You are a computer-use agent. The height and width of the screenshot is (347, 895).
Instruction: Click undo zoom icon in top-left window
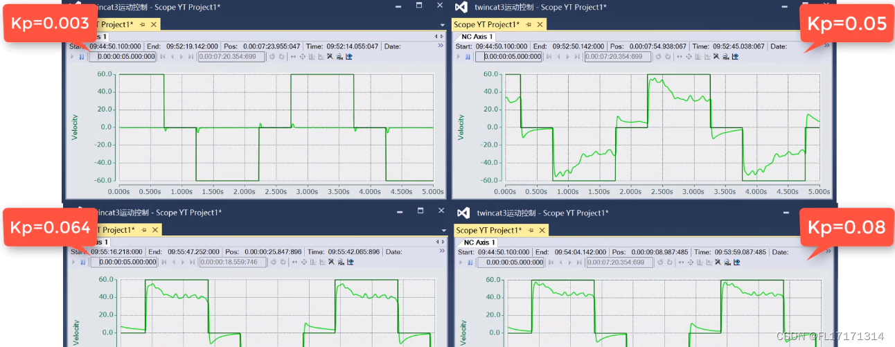click(x=272, y=56)
